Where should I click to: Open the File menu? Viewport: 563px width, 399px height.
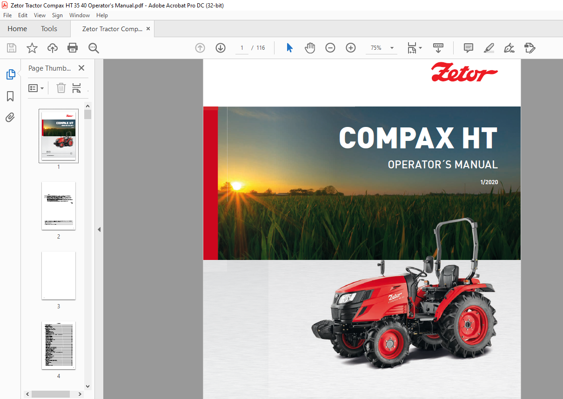7,15
